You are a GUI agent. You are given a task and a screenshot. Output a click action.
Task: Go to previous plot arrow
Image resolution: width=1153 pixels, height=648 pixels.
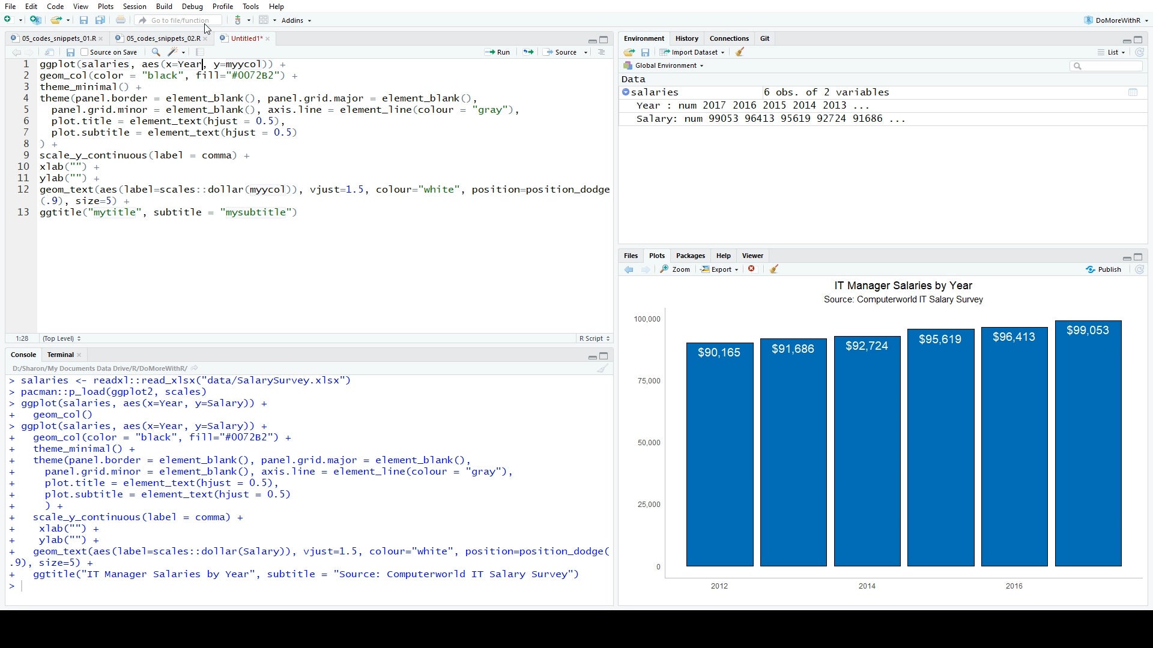(x=629, y=269)
